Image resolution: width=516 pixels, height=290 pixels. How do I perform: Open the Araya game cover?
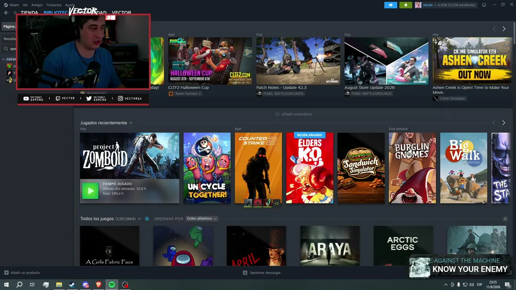[330, 246]
